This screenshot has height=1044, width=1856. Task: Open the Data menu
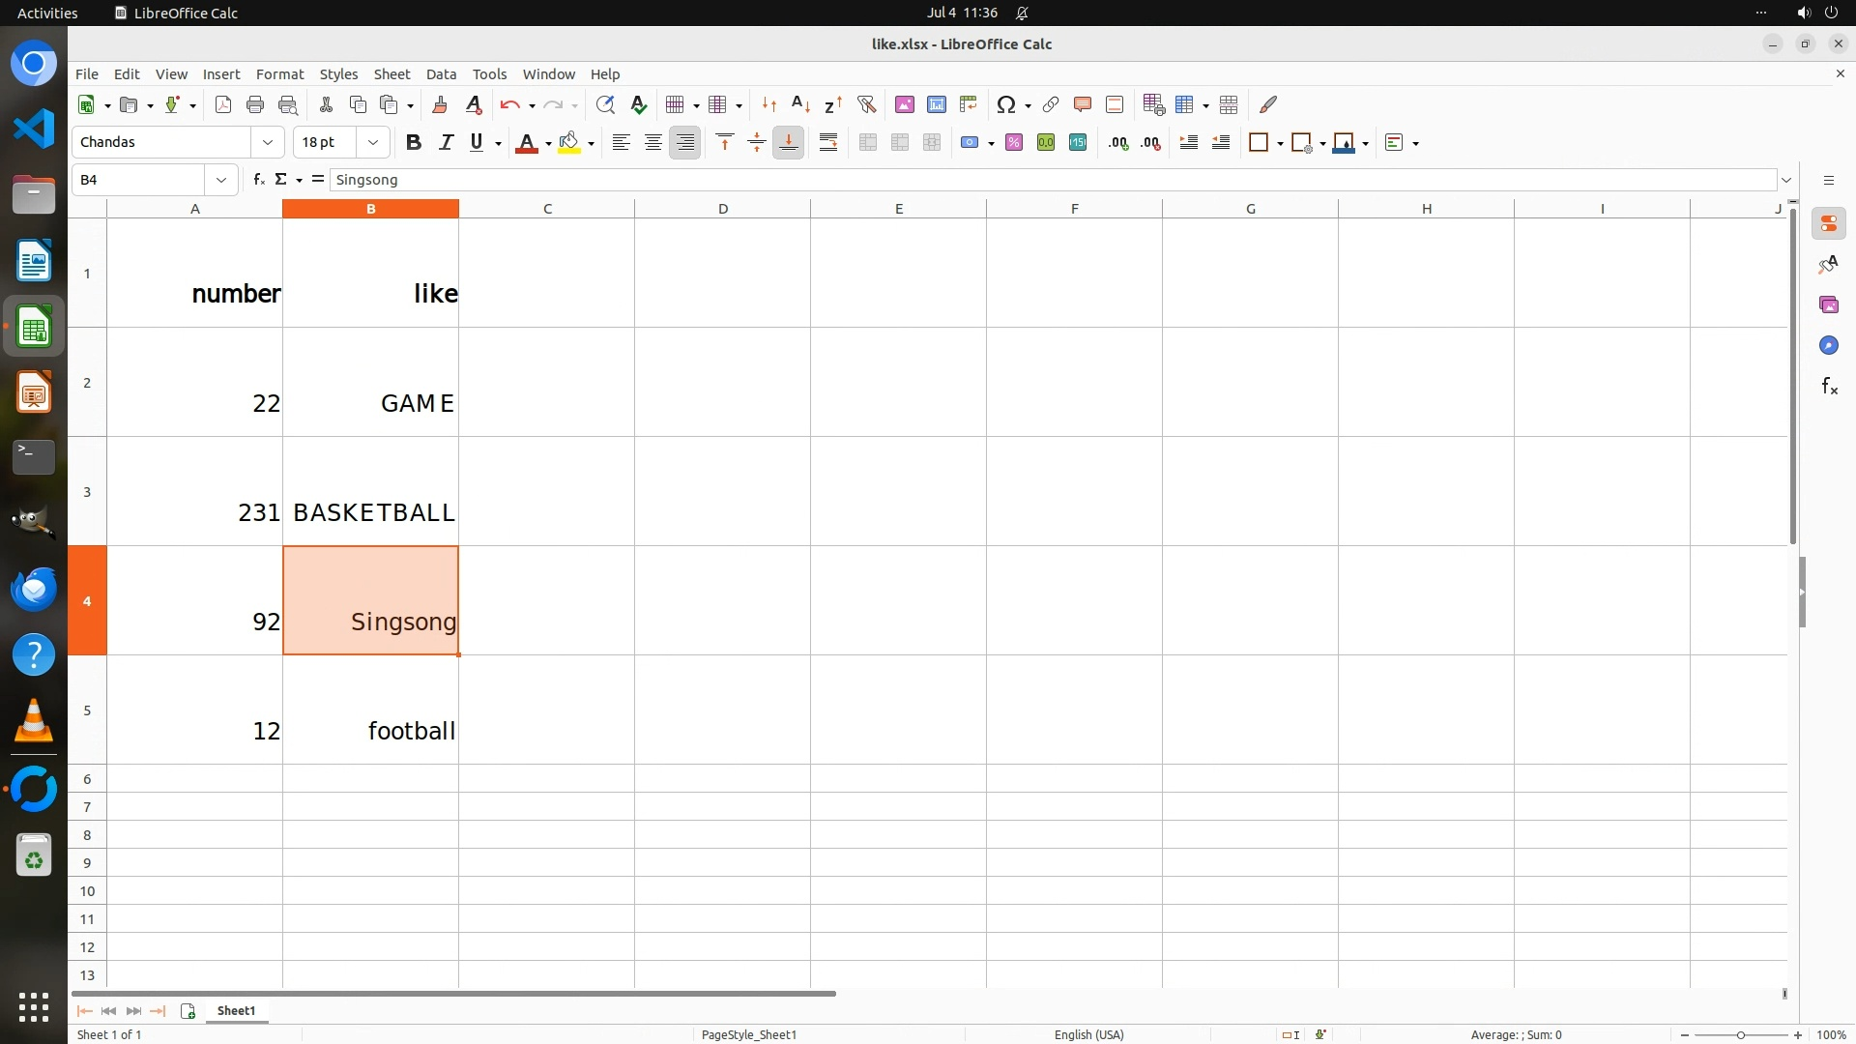441,73
